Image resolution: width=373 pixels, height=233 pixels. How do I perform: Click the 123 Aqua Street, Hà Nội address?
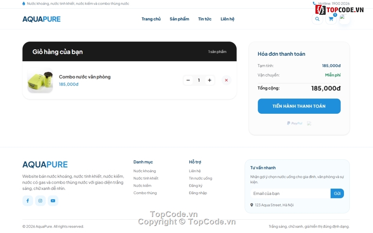pyautogui.click(x=274, y=205)
